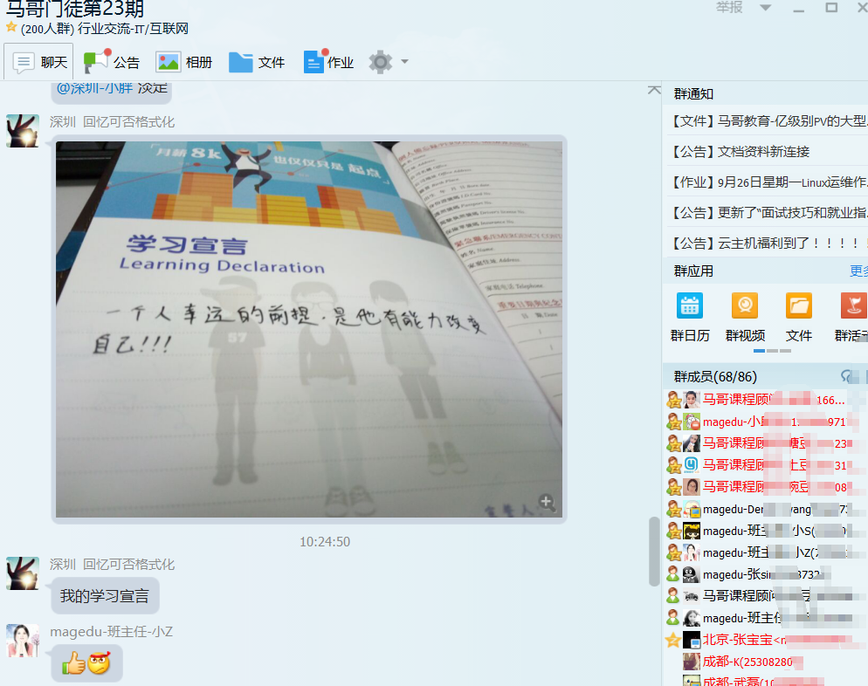Screen dimensions: 868x686
Task: Open the 作业 homework tab
Action: [x=328, y=62]
